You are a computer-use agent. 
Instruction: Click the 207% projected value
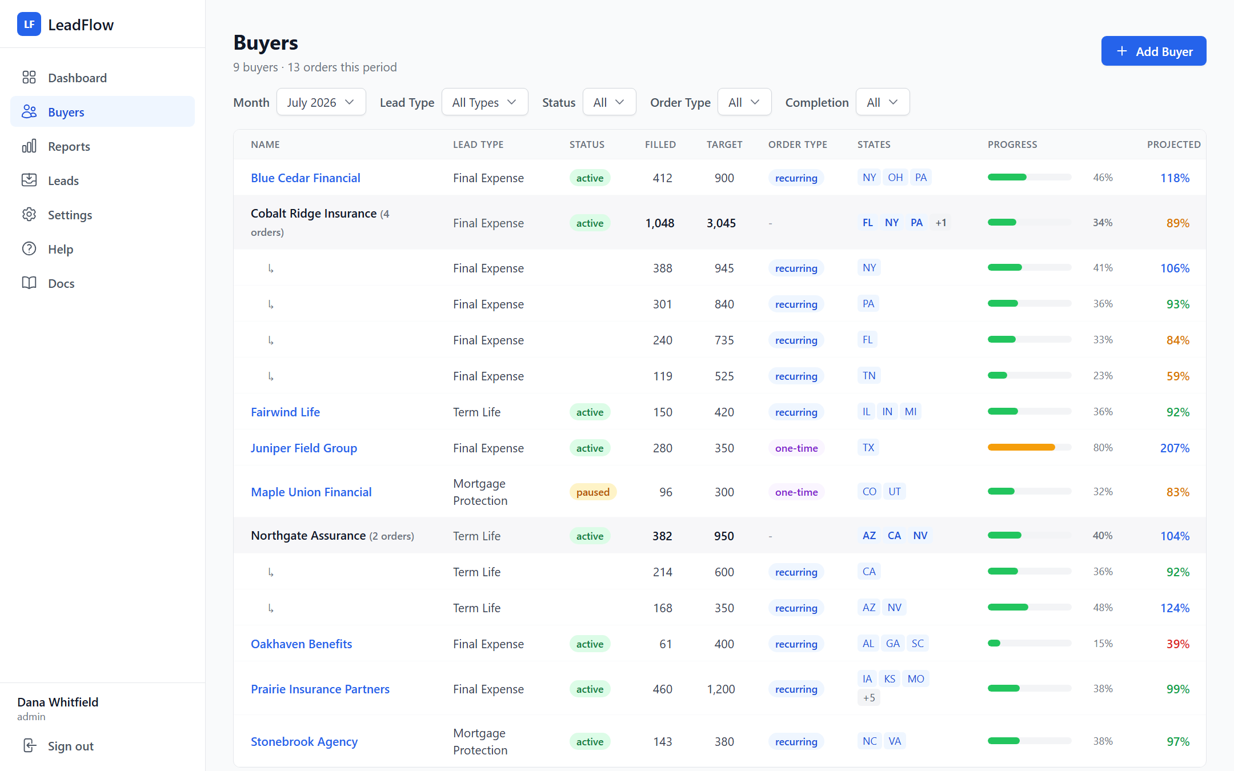click(x=1175, y=448)
